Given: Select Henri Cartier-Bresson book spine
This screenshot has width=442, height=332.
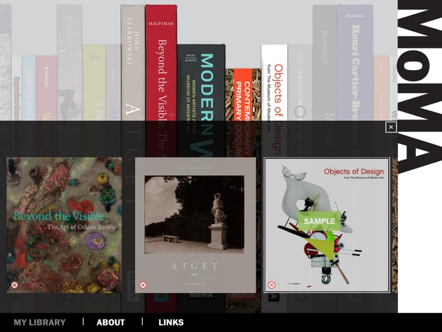Looking at the screenshot, I should (355, 63).
